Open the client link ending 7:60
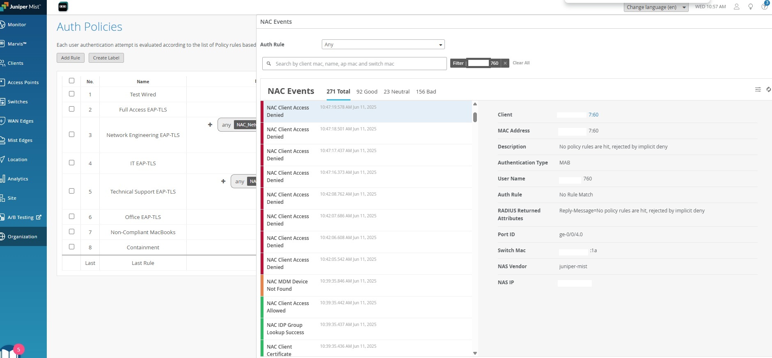772x358 pixels. pyautogui.click(x=593, y=115)
